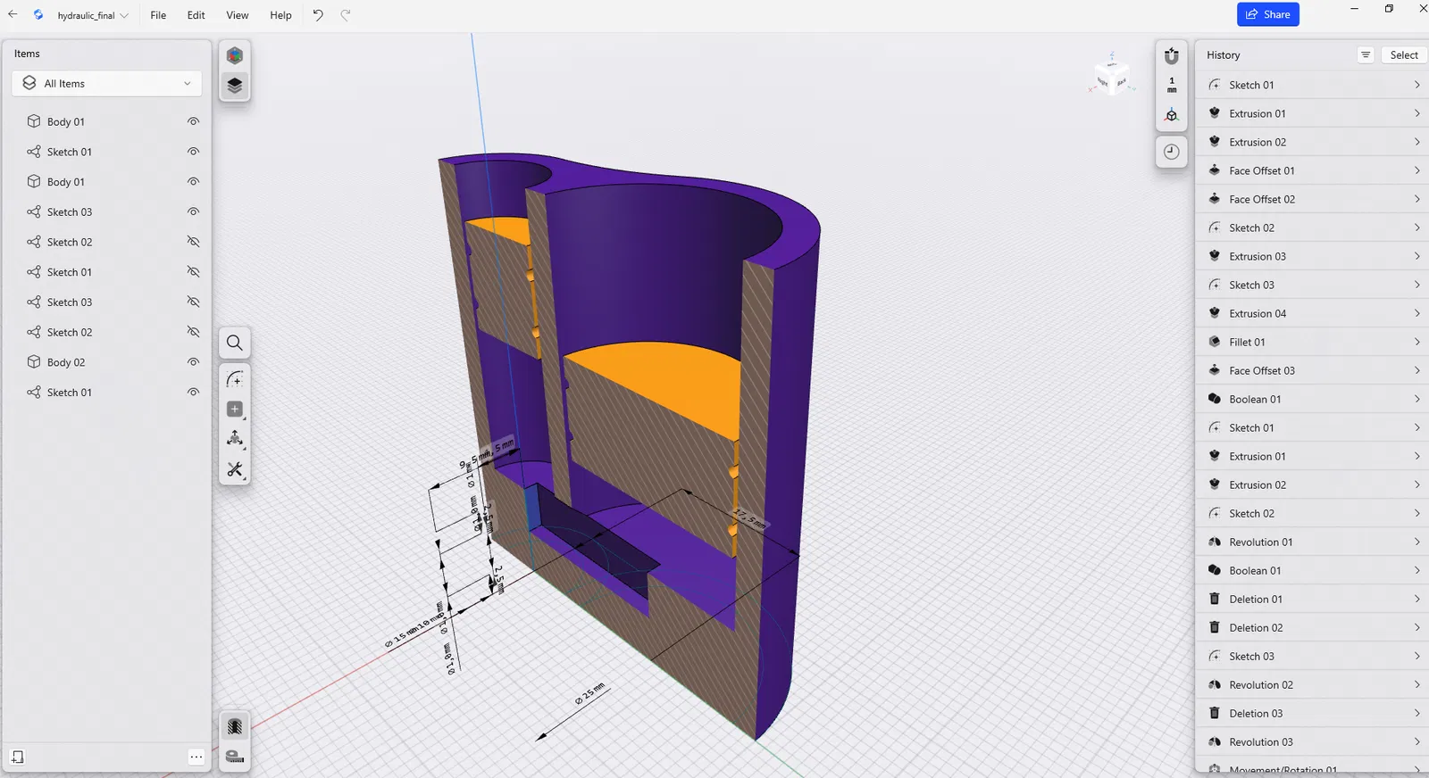The image size is (1429, 778).
Task: Show the Sketch 02 directly above Body 02
Action: (193, 332)
